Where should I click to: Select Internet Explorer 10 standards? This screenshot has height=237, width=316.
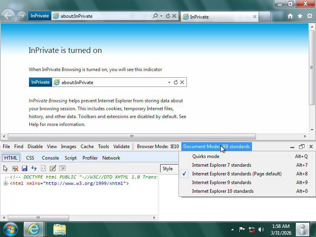point(247,191)
